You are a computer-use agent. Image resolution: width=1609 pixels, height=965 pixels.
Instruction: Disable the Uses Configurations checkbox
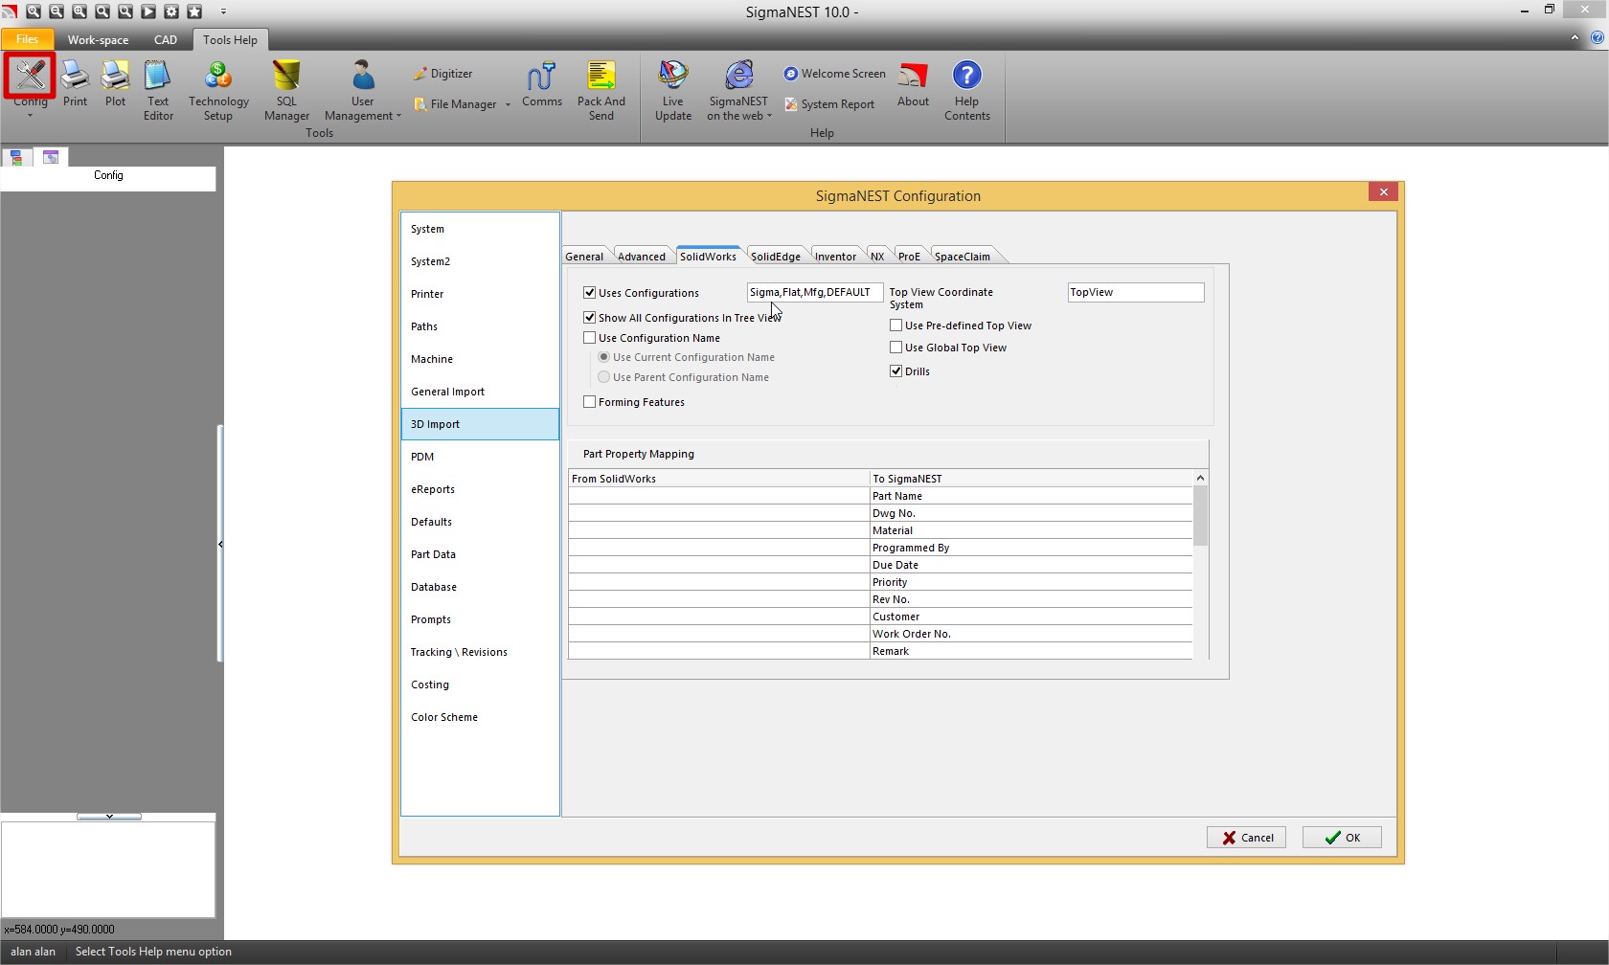tap(590, 293)
